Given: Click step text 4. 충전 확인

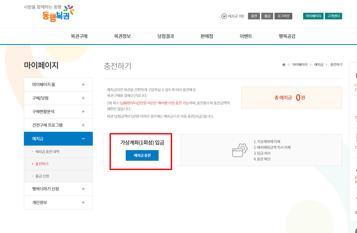Looking at the screenshot, I should 262,159.
